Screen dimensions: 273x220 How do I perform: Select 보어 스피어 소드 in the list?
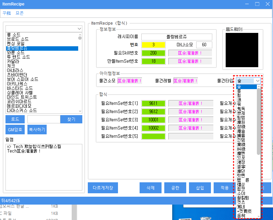[22, 79]
